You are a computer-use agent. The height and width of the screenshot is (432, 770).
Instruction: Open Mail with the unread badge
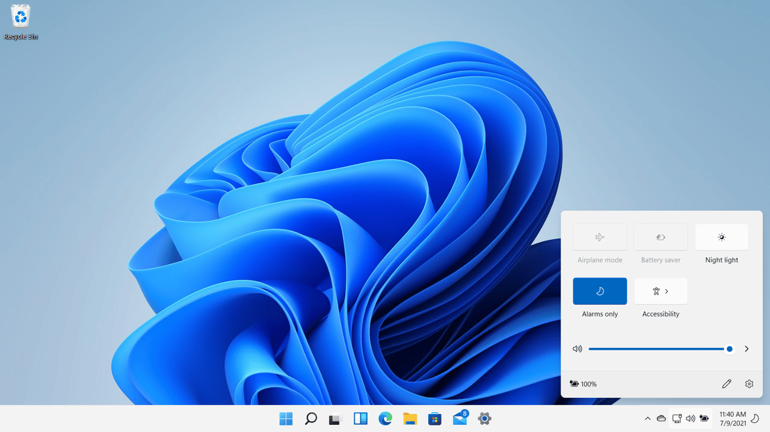tap(459, 418)
